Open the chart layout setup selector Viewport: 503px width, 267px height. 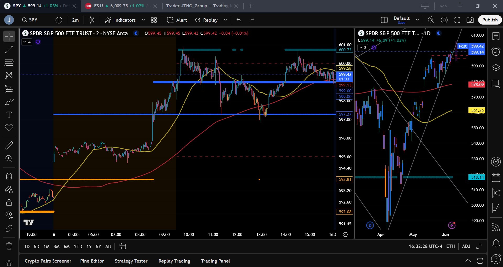click(x=384, y=20)
